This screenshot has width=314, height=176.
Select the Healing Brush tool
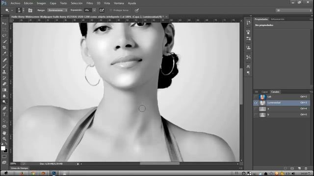pyautogui.click(x=4, y=60)
